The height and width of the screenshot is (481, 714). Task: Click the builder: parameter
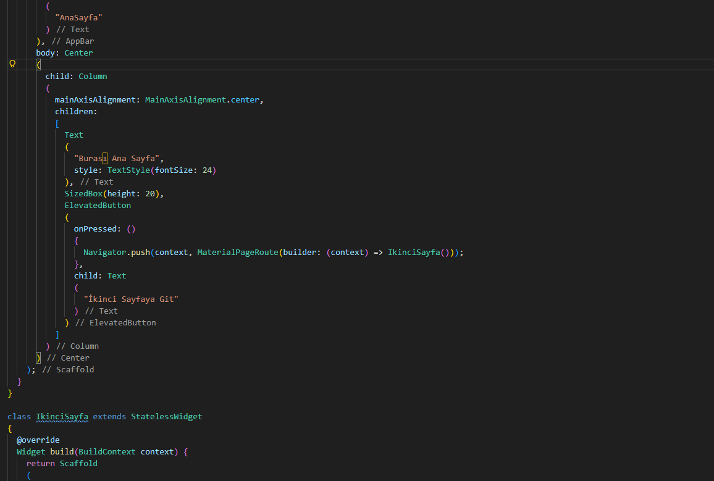pyautogui.click(x=301, y=253)
